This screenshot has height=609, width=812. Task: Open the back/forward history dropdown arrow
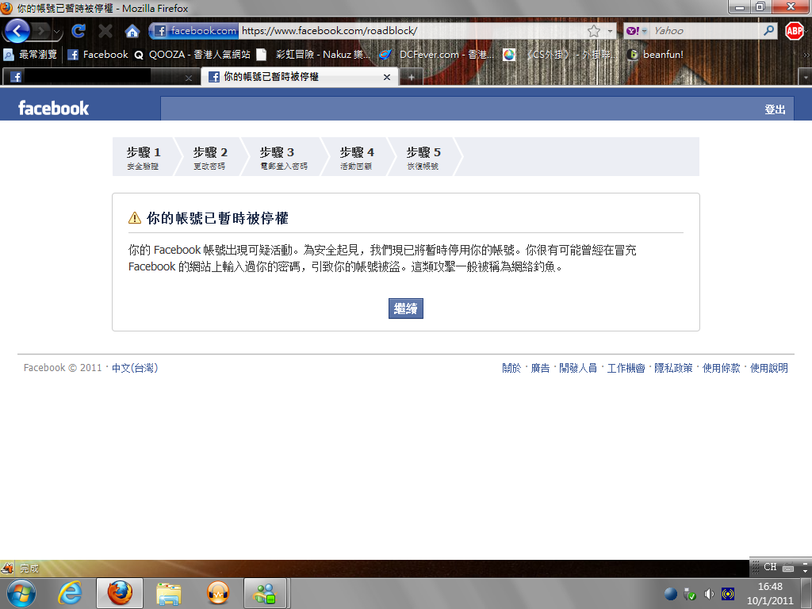click(x=57, y=32)
